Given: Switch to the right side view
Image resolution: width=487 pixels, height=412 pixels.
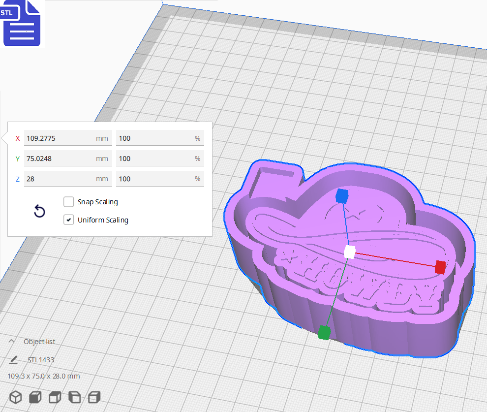Looking at the screenshot, I should 94,397.
